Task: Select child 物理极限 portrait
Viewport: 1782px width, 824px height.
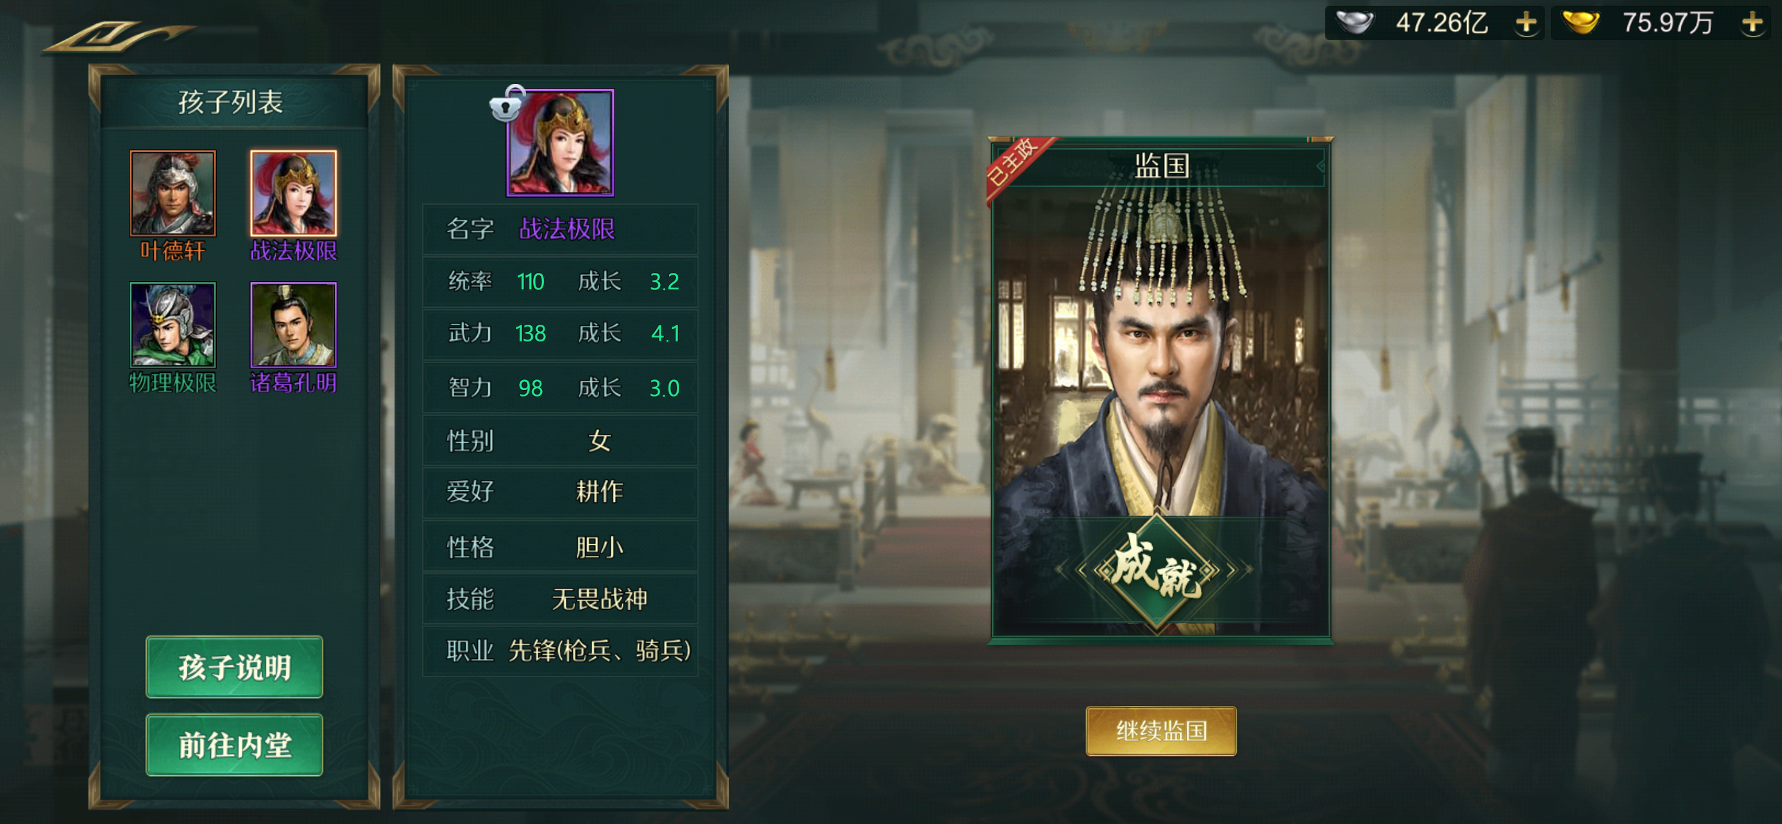Action: point(173,325)
